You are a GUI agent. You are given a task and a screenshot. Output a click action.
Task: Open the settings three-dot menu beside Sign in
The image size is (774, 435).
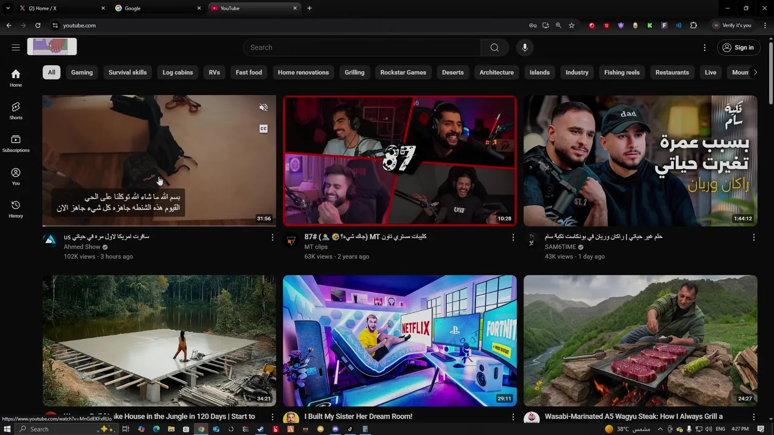point(704,48)
